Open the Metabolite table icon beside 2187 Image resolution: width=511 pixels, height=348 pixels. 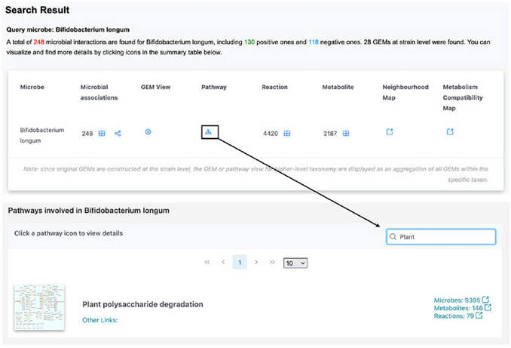tap(346, 133)
